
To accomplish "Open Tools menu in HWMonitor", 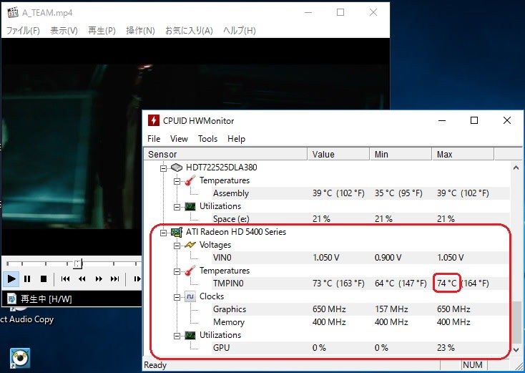I will (207, 139).
